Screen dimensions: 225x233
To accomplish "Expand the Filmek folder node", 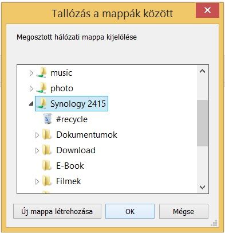I will tap(37, 181).
